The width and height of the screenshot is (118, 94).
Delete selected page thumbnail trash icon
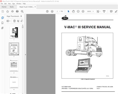[x=14, y=21]
